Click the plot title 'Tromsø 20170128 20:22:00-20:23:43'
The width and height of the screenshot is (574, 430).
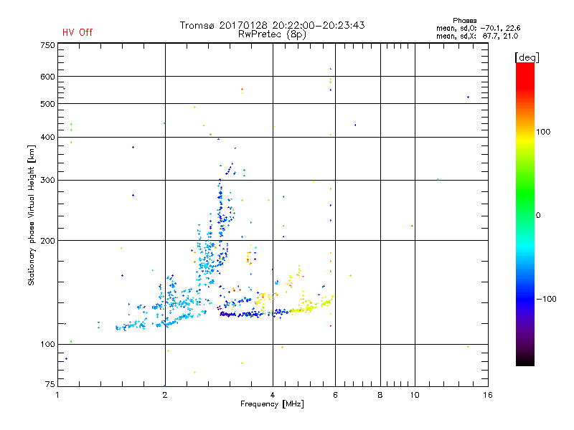[272, 25]
